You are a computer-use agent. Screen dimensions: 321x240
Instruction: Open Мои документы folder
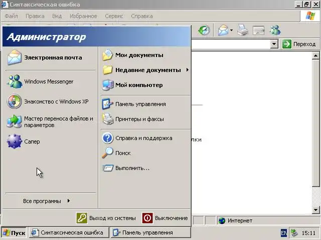coord(146,55)
